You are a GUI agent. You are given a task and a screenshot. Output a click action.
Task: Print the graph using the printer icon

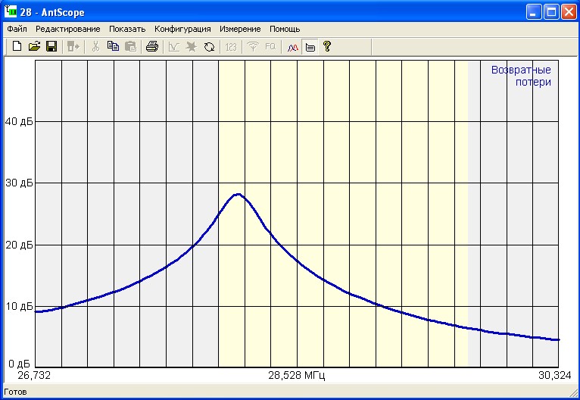coord(152,47)
